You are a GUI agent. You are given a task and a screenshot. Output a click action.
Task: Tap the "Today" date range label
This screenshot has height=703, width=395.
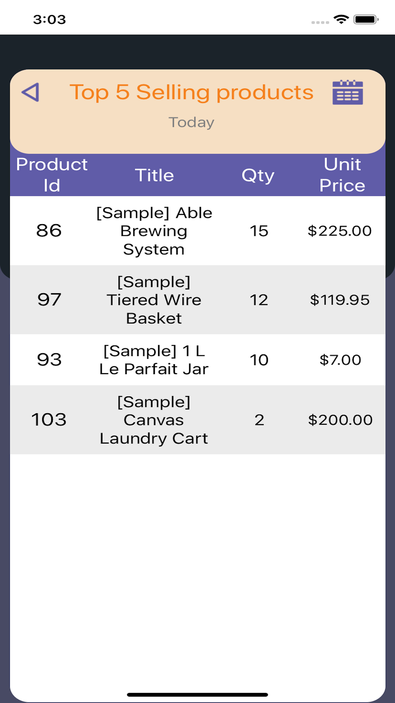191,122
